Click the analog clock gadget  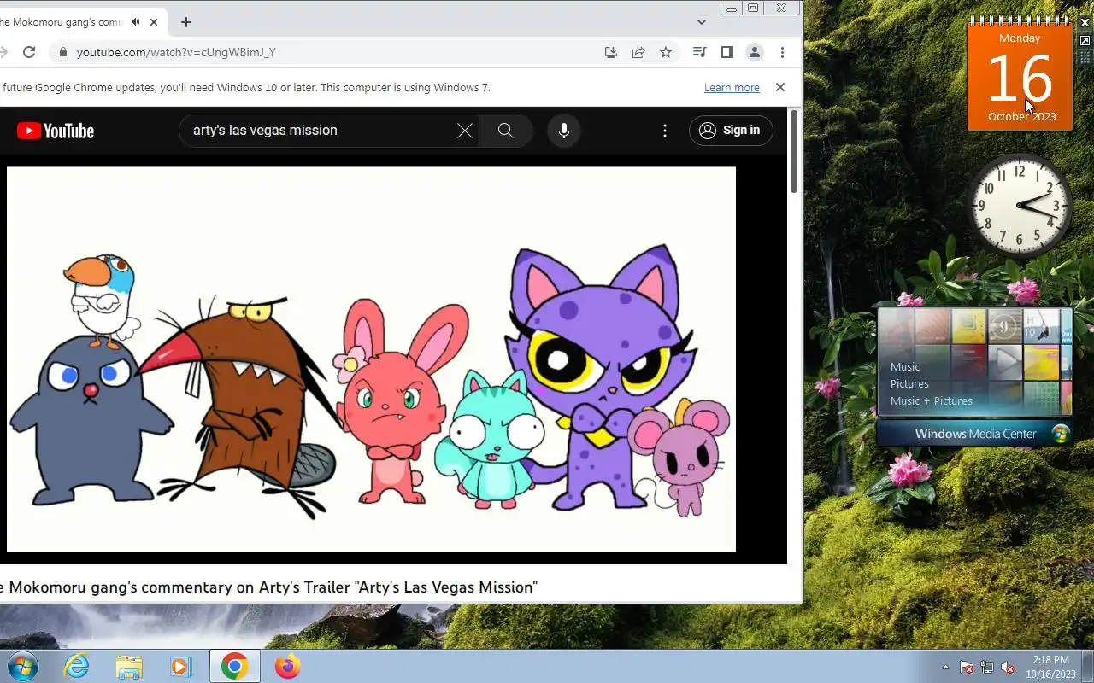click(x=1020, y=205)
